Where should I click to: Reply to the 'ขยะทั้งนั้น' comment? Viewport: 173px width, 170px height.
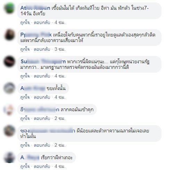point(42,97)
